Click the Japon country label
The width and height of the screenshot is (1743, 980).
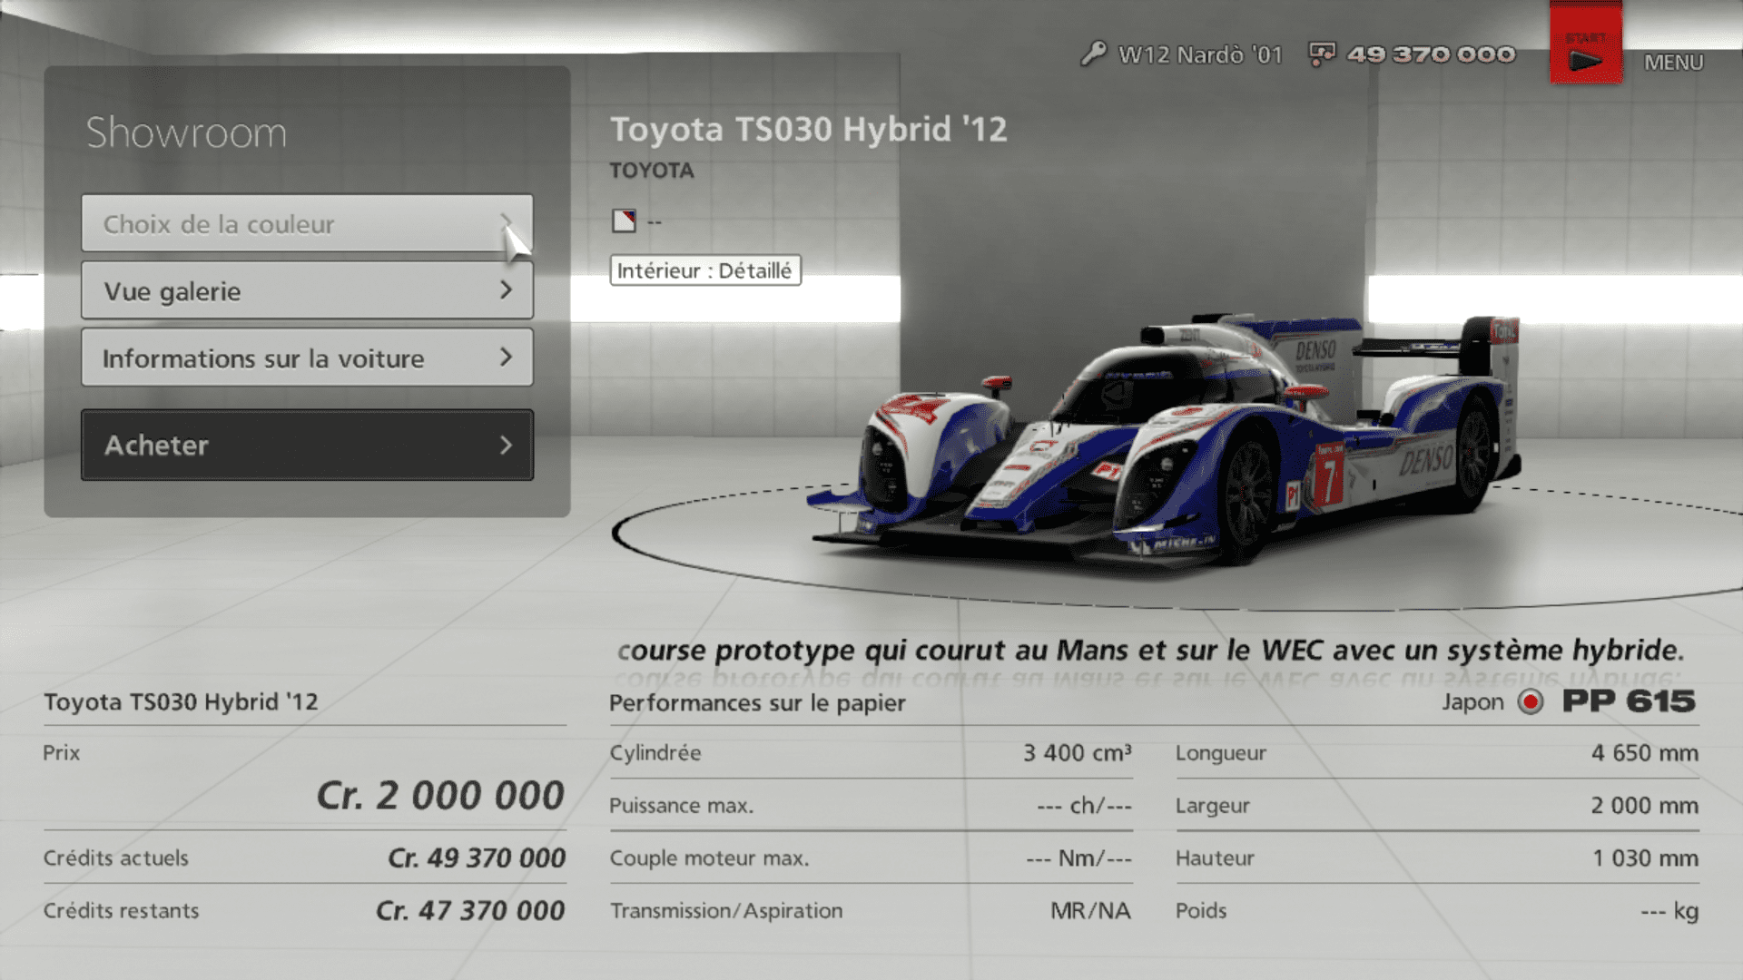[x=1472, y=701]
